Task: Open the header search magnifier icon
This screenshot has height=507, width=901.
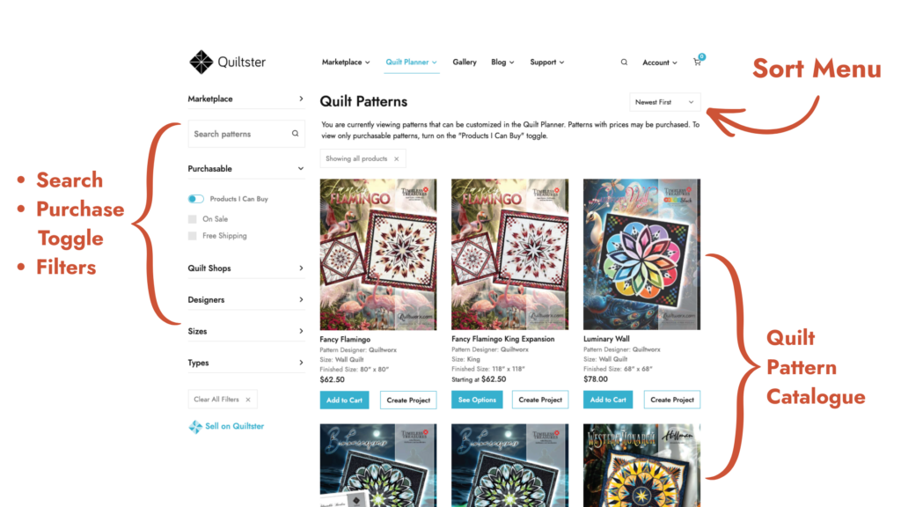Action: (x=624, y=62)
